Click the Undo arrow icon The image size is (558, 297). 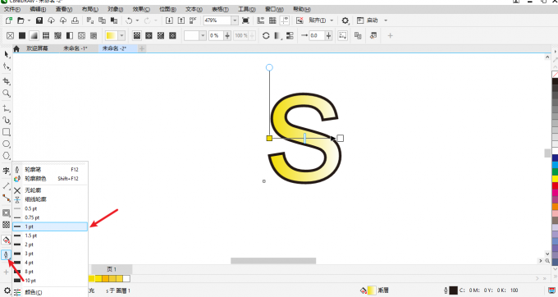click(129, 21)
